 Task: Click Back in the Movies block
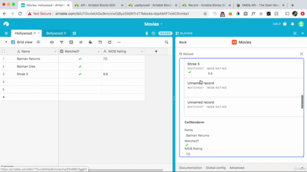pos(183,42)
